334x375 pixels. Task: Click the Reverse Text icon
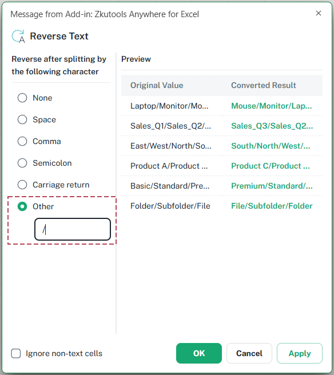(18, 37)
